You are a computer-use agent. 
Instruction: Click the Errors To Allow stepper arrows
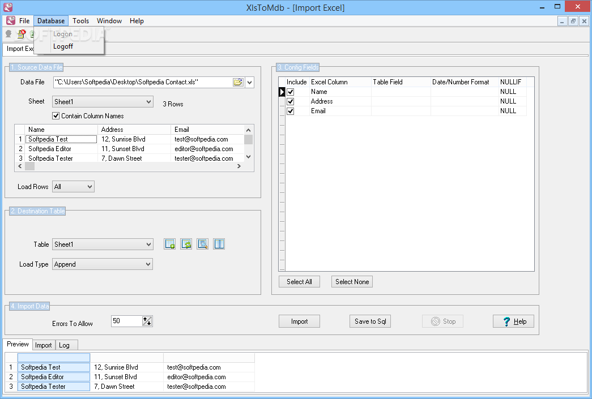pos(147,321)
